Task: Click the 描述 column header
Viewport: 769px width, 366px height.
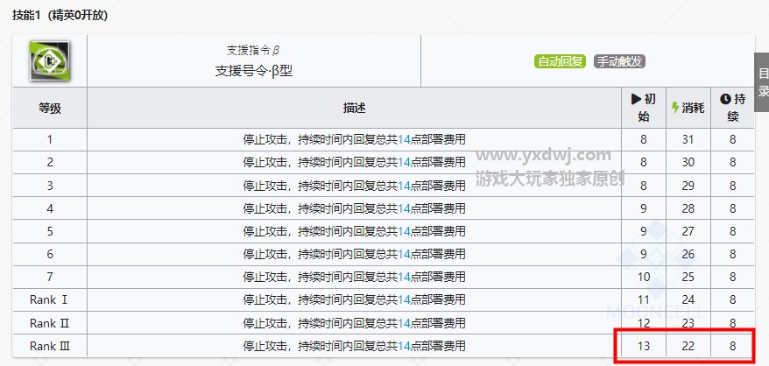Action: pyautogui.click(x=354, y=108)
